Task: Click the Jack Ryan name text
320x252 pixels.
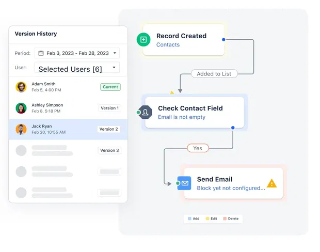Action: pyautogui.click(x=42, y=126)
